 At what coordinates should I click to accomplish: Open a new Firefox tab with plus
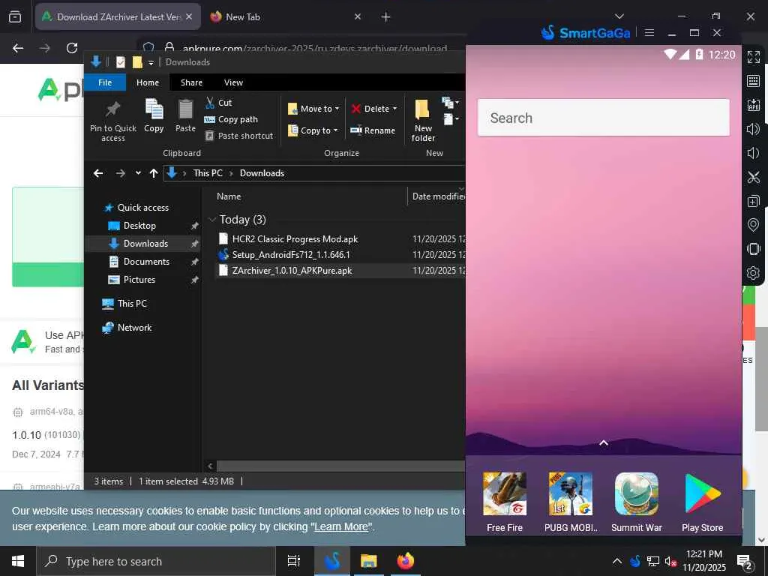click(385, 17)
